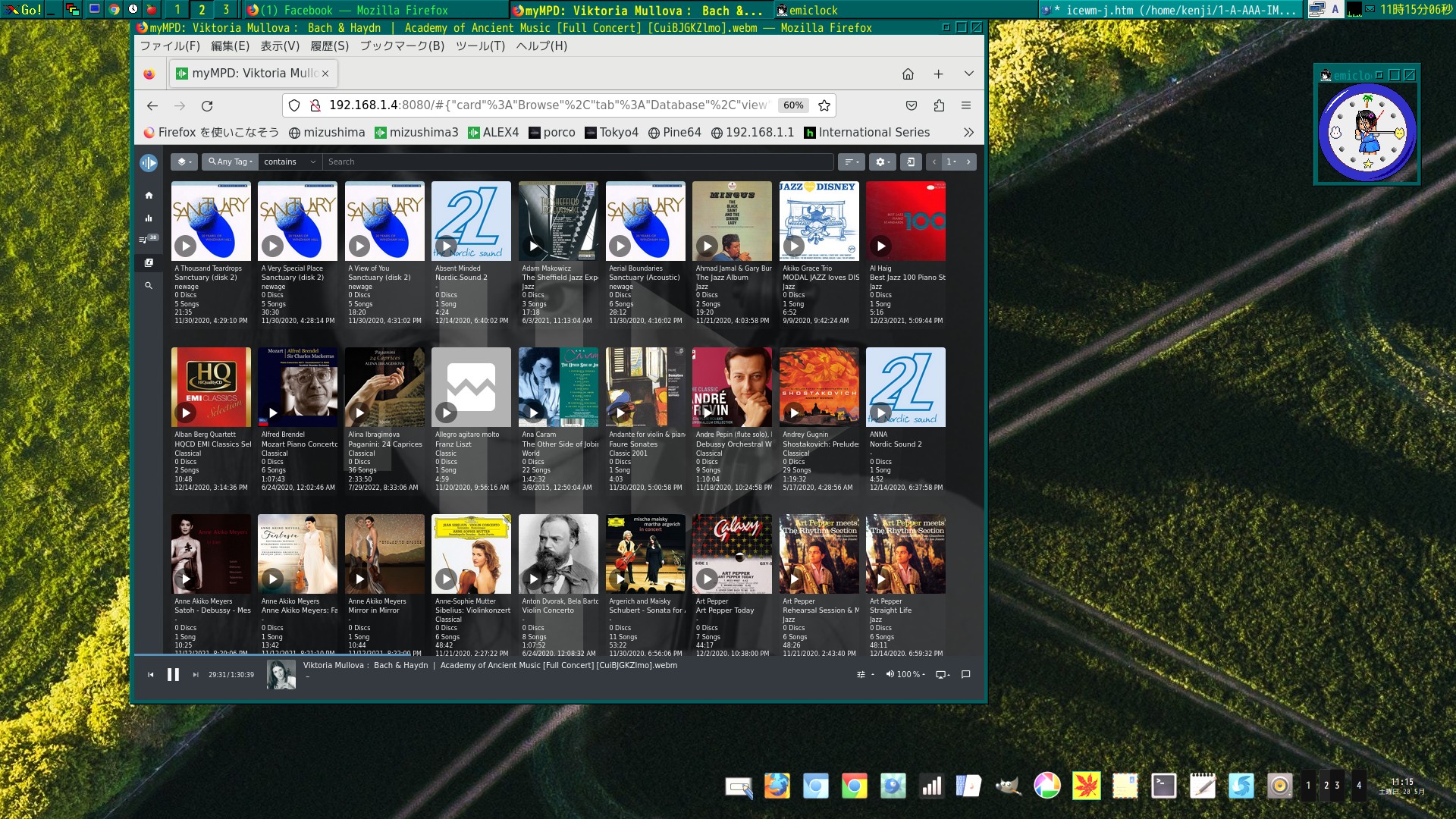Mute audio by clicking the speaker icon

click(x=889, y=674)
